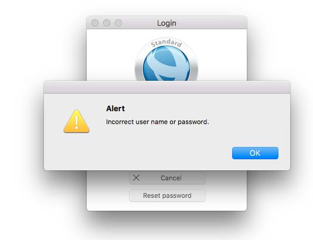Click the middle greyed minimize window button
The height and width of the screenshot is (240, 313).
(107, 23)
